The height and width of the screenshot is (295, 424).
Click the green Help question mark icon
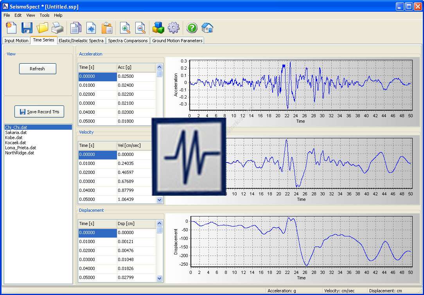[x=192, y=28]
